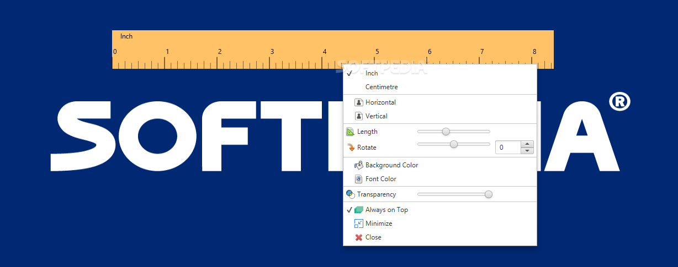
Task: Click the Length label text
Action: [x=367, y=132]
